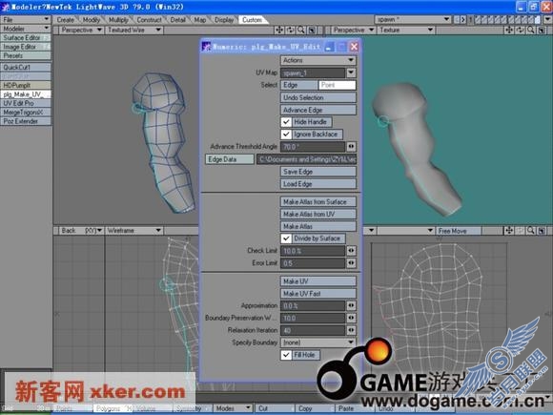The image size is (553, 415).
Task: Click Undo Selection button
Action: (318, 97)
